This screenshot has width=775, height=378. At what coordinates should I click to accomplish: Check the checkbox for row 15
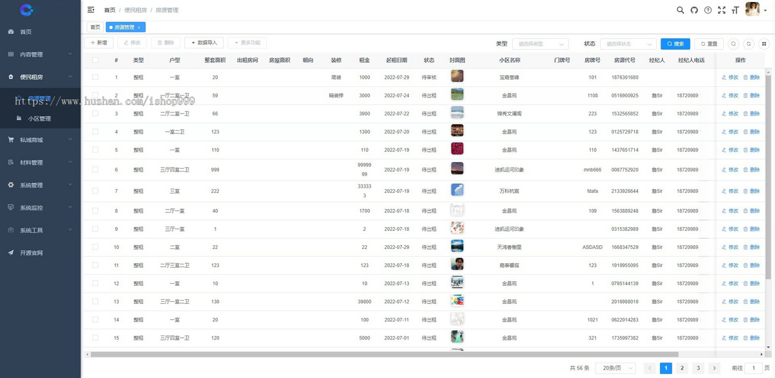(x=96, y=337)
